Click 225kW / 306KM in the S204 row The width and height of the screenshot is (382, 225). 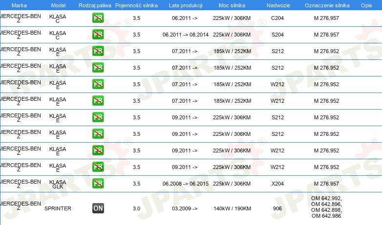click(x=232, y=35)
